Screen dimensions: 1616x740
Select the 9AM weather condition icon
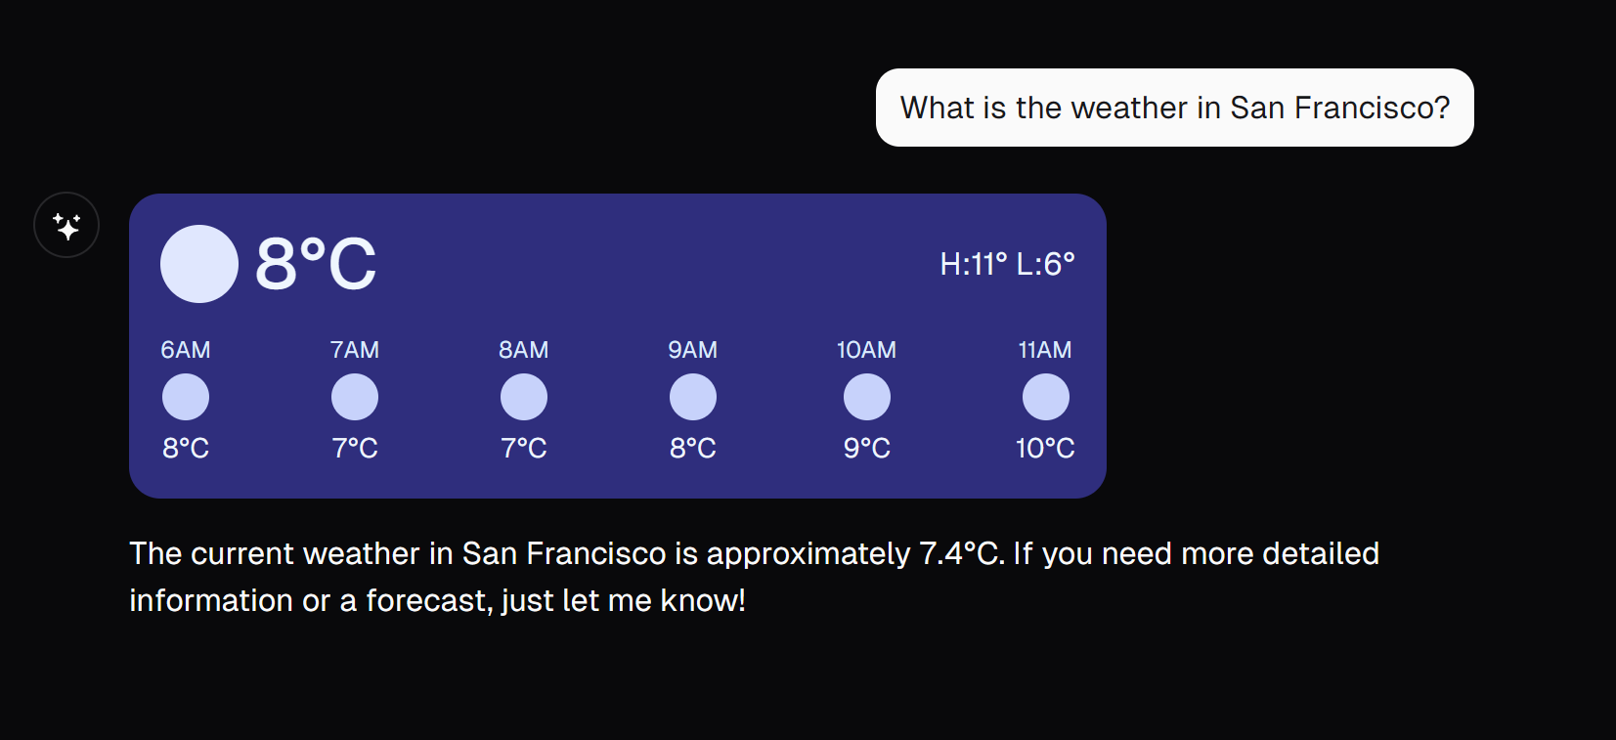693,396
